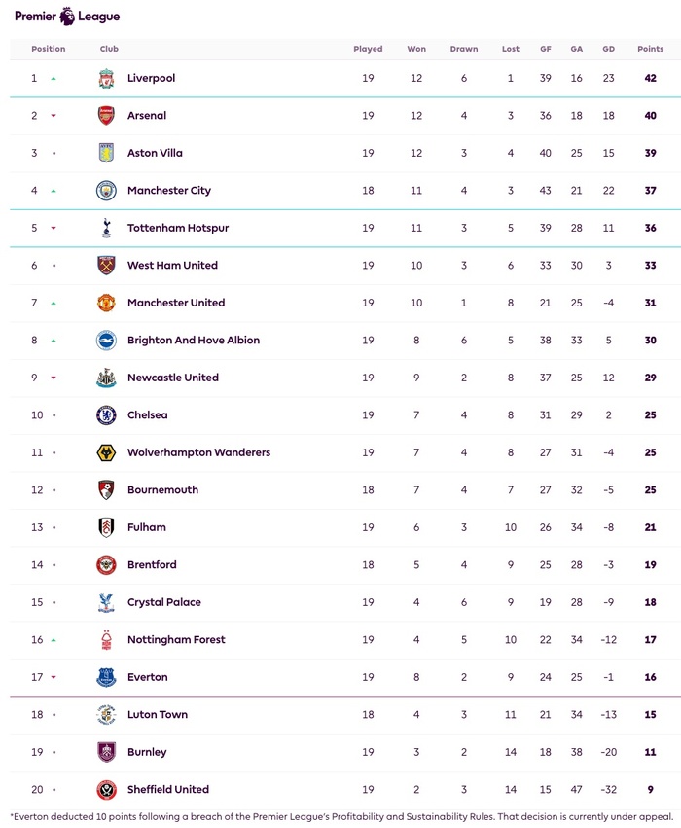The image size is (681, 828).
Task: Click the Crystal Palace club crest
Action: [x=106, y=602]
